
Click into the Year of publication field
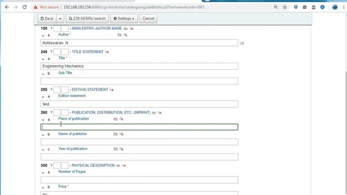click(139, 157)
